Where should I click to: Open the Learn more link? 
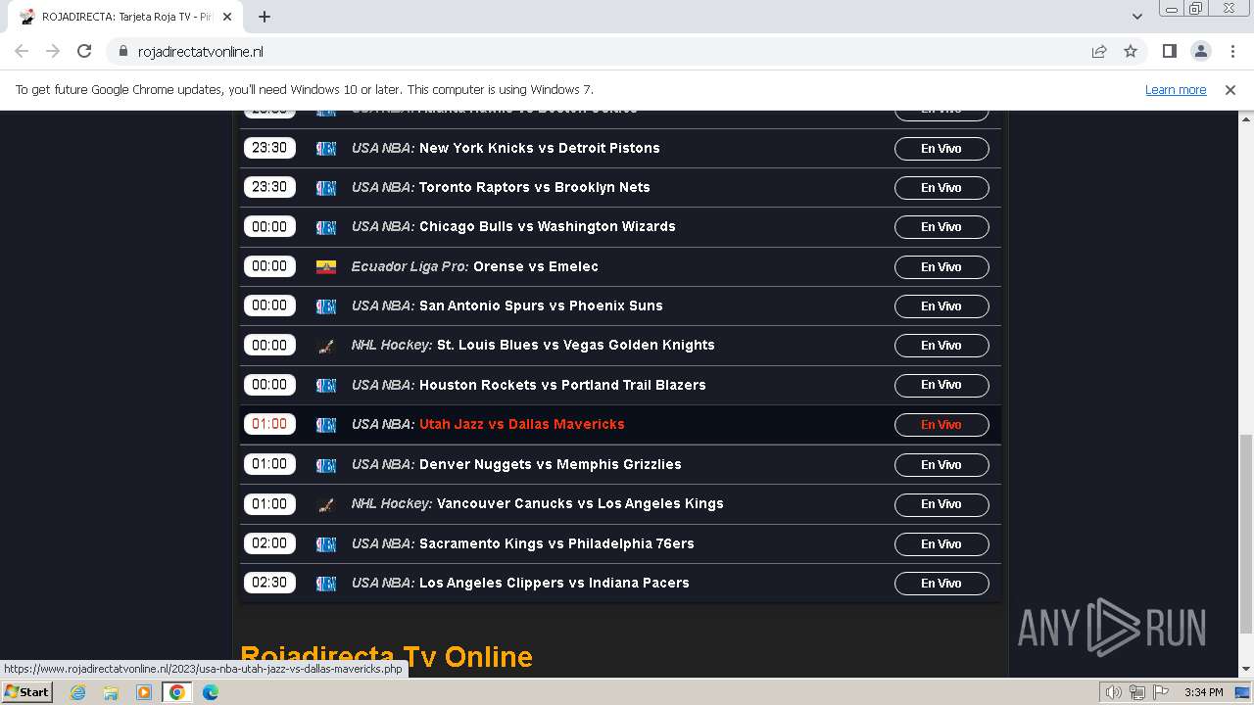point(1176,89)
